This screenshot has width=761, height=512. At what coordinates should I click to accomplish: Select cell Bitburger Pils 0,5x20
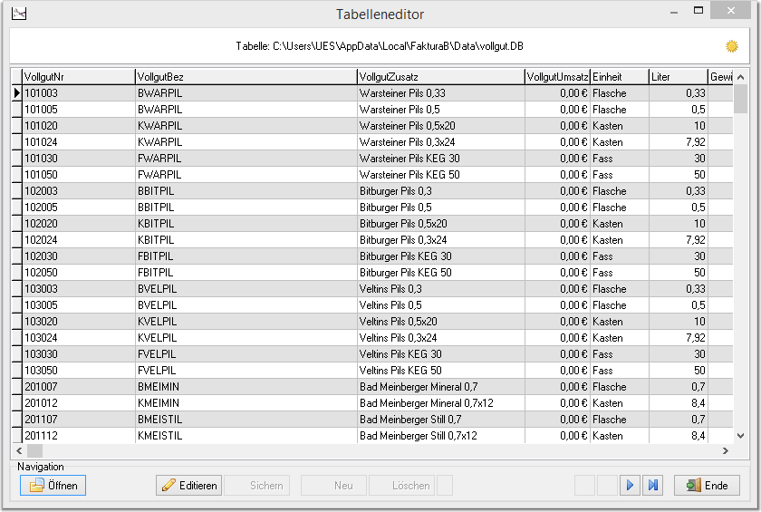click(441, 224)
